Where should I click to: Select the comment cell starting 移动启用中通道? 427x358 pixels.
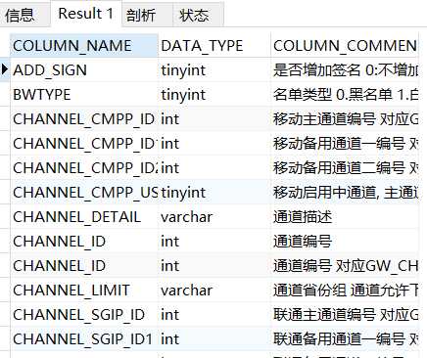[x=345, y=193]
